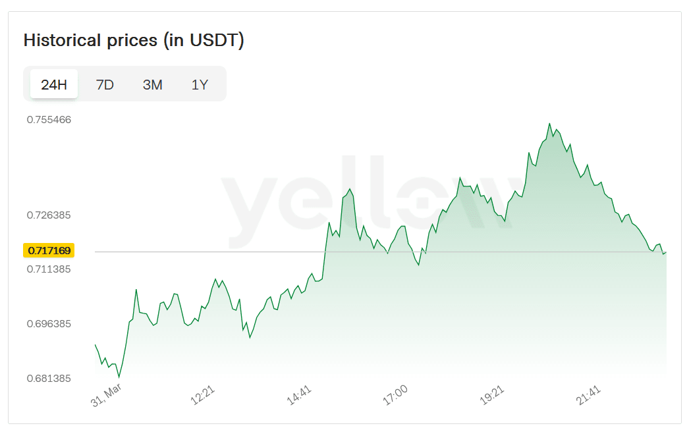Click the 0.755466 y-axis label

coord(49,120)
